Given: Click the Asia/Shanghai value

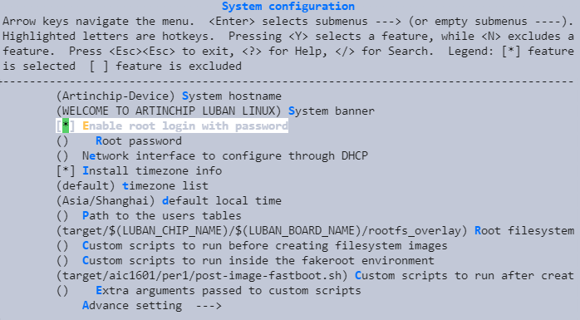Looking at the screenshot, I should [x=106, y=201].
